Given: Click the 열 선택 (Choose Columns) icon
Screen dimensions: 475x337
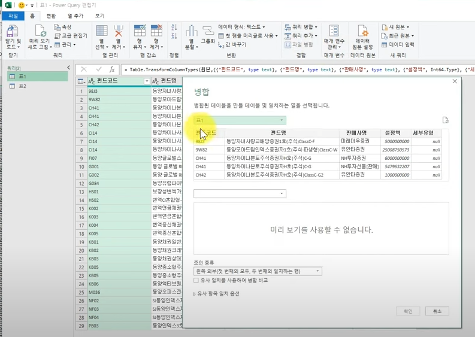Looking at the screenshot, I should (x=101, y=31).
